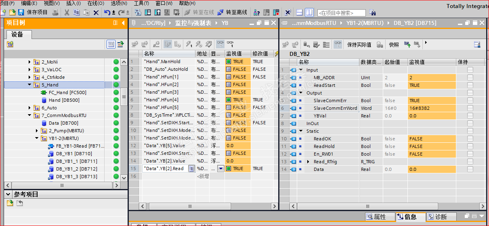Click the monitor-all glasses icon in watch table
The height and width of the screenshot is (226, 489).
[220, 44]
